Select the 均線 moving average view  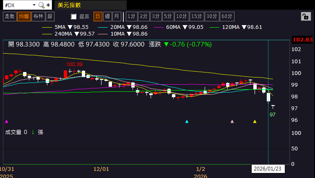click(x=24, y=16)
